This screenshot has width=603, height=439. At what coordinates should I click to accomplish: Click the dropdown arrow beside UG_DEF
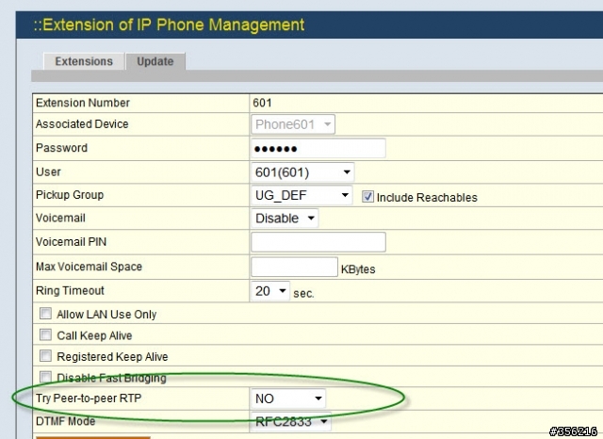click(x=345, y=195)
